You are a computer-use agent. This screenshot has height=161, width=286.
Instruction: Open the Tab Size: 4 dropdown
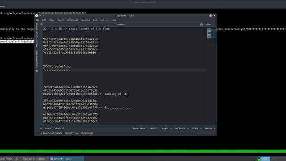tap(182, 128)
